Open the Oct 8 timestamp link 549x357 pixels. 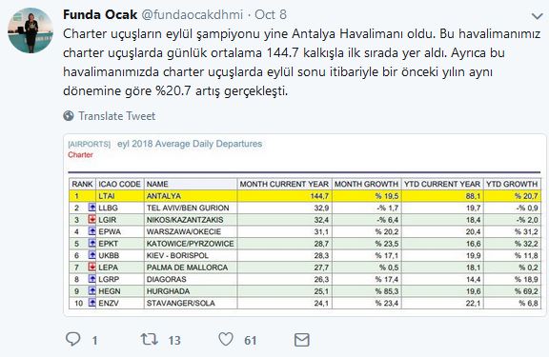[271, 14]
